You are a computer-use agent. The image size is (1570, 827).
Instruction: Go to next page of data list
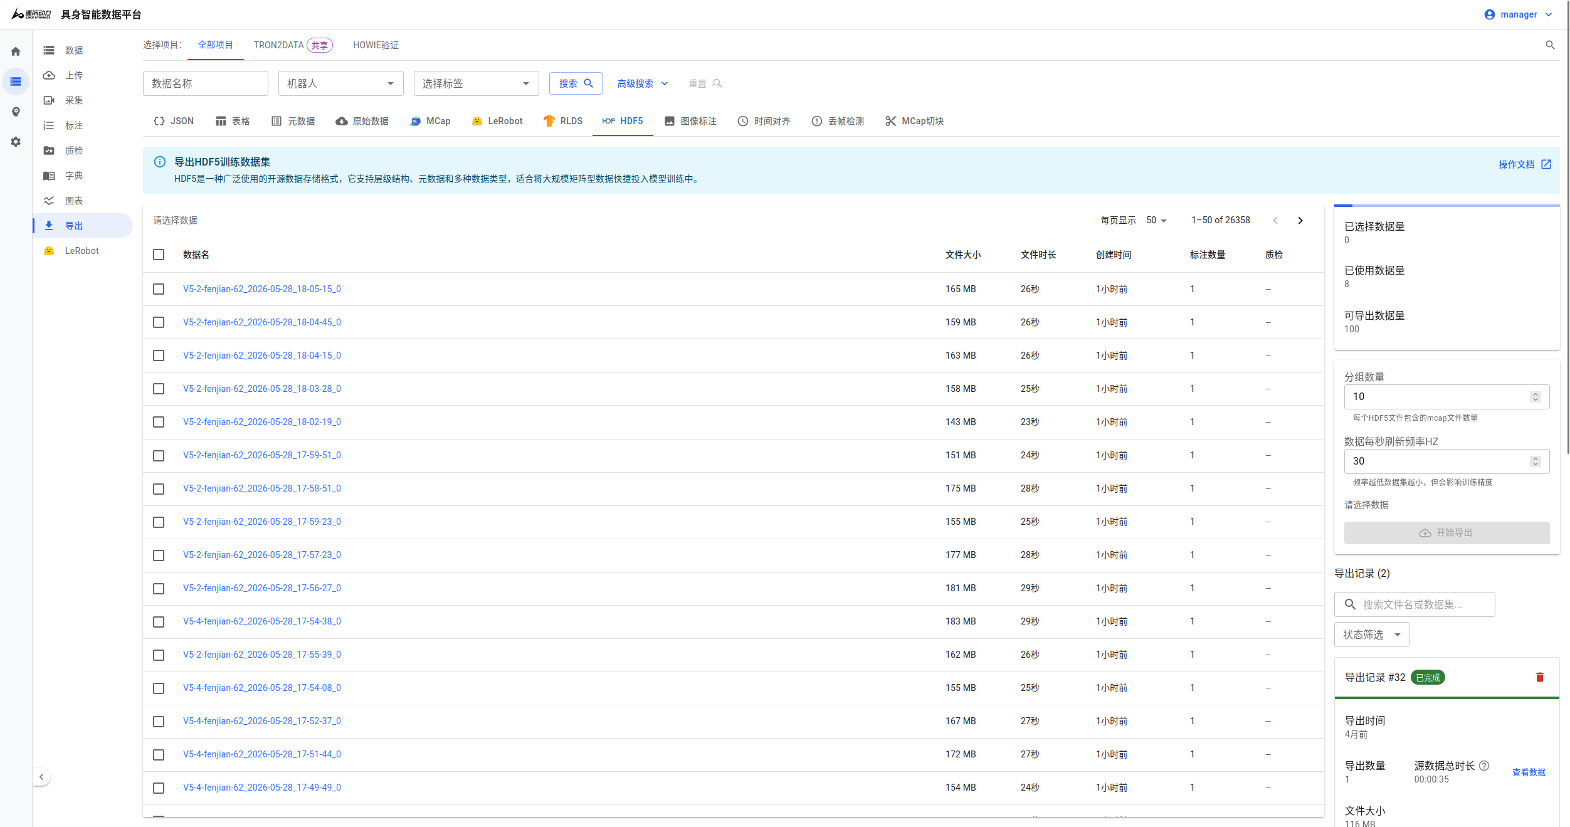pyautogui.click(x=1300, y=220)
